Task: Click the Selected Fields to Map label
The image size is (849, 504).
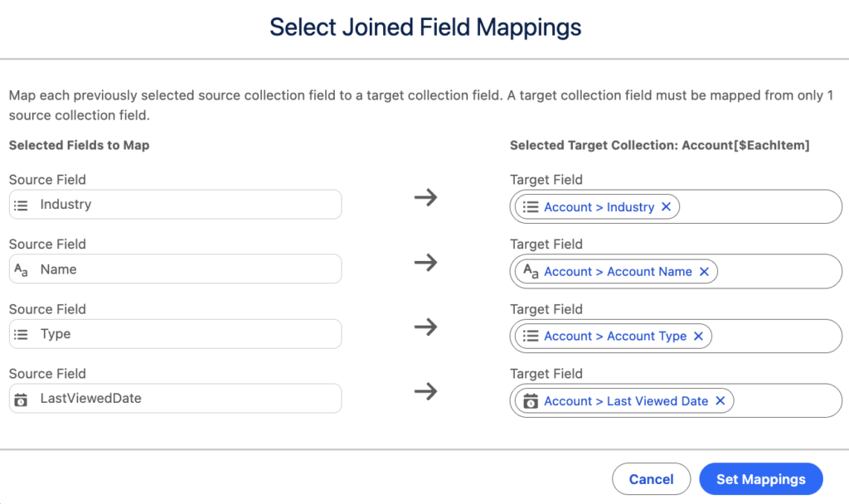Action: tap(79, 145)
